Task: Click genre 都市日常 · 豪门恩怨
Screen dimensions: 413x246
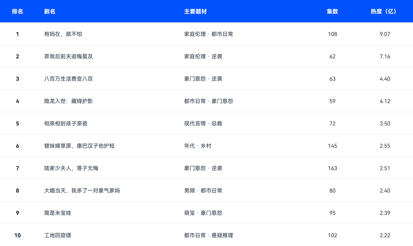Action: click(209, 101)
